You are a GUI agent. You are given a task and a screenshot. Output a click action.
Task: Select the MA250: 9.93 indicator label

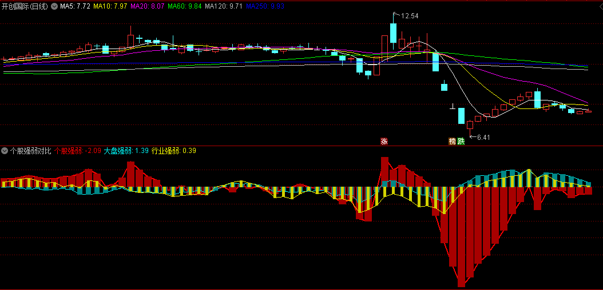tap(265, 6)
